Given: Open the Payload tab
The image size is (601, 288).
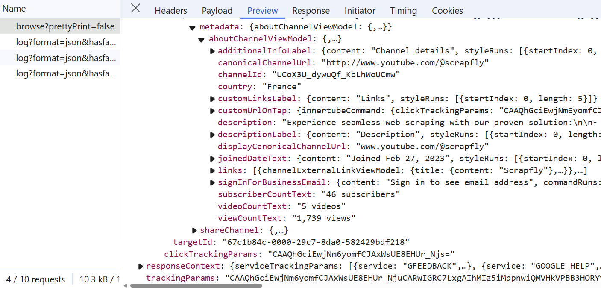Looking at the screenshot, I should click(217, 11).
